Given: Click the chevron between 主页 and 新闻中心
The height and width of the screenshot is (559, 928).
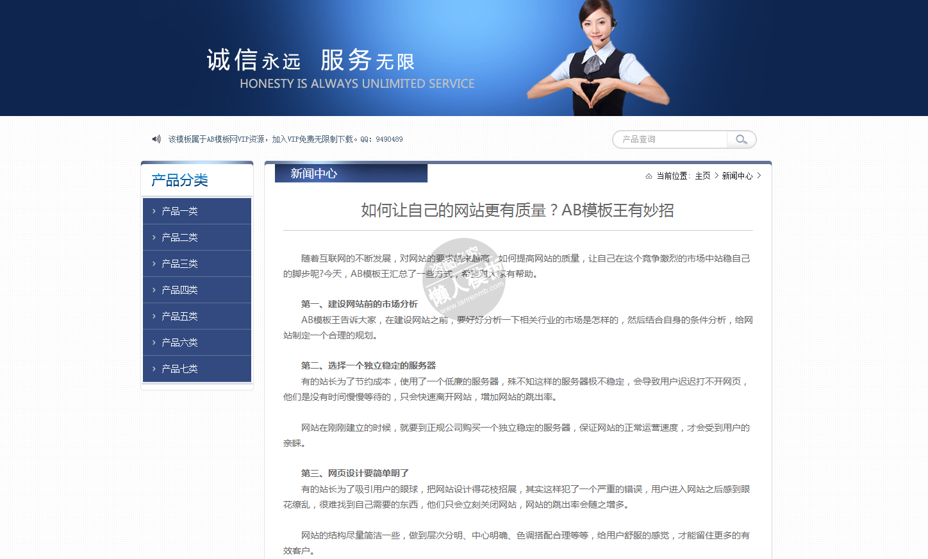Looking at the screenshot, I should 717,176.
